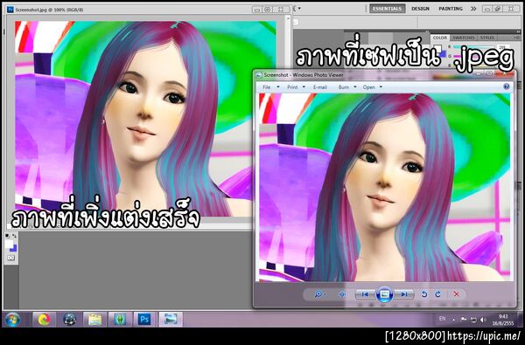This screenshot has height=345, width=525.
Task: Open the zoom magnifier in Photo Viewer
Action: click(x=318, y=294)
